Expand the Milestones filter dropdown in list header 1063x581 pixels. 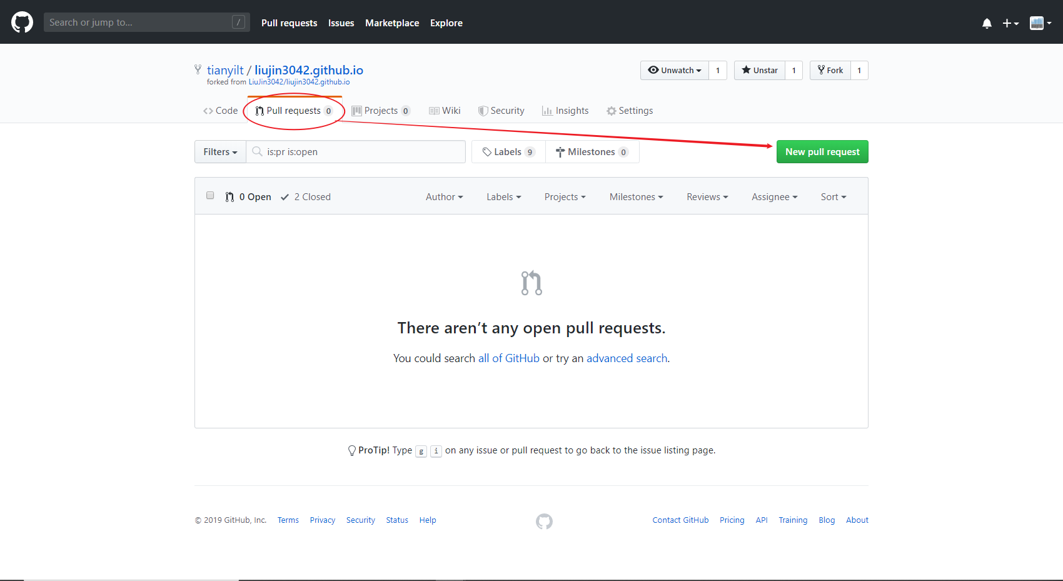point(637,197)
